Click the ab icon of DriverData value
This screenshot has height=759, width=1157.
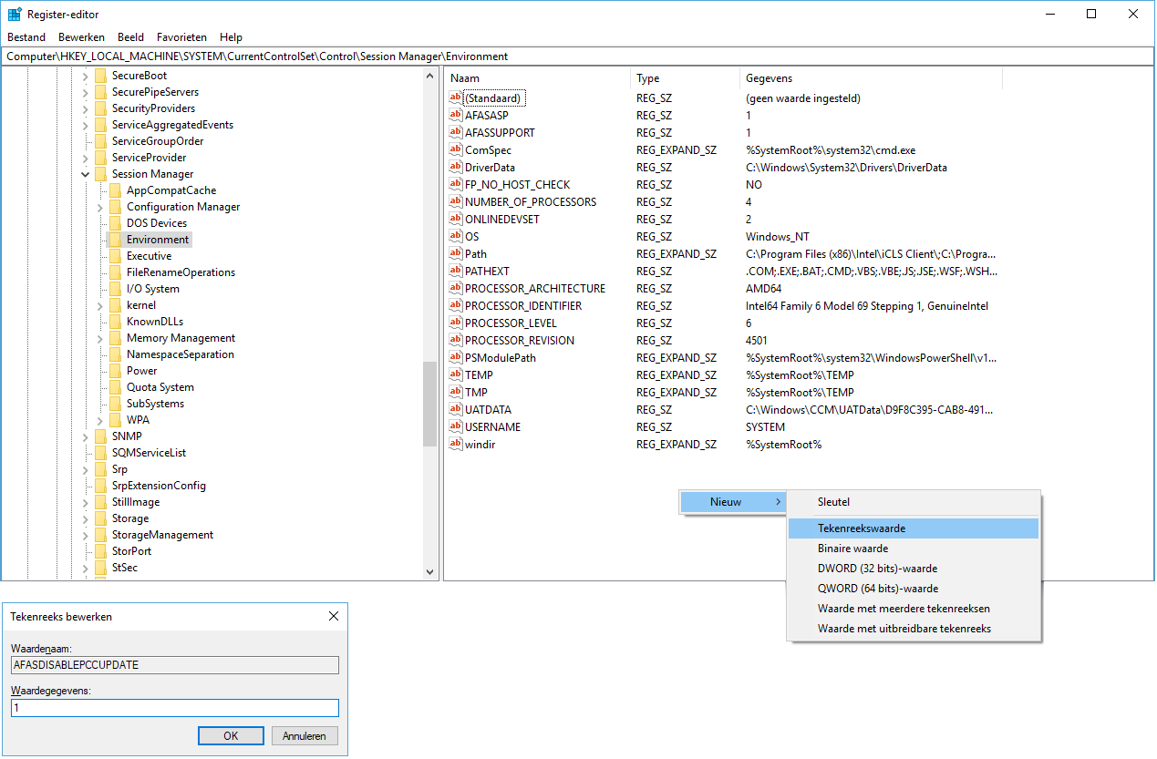[457, 167]
